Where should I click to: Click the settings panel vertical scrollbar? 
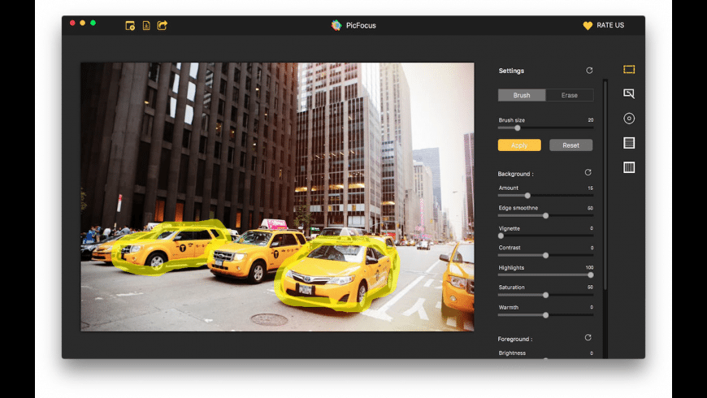(605, 185)
